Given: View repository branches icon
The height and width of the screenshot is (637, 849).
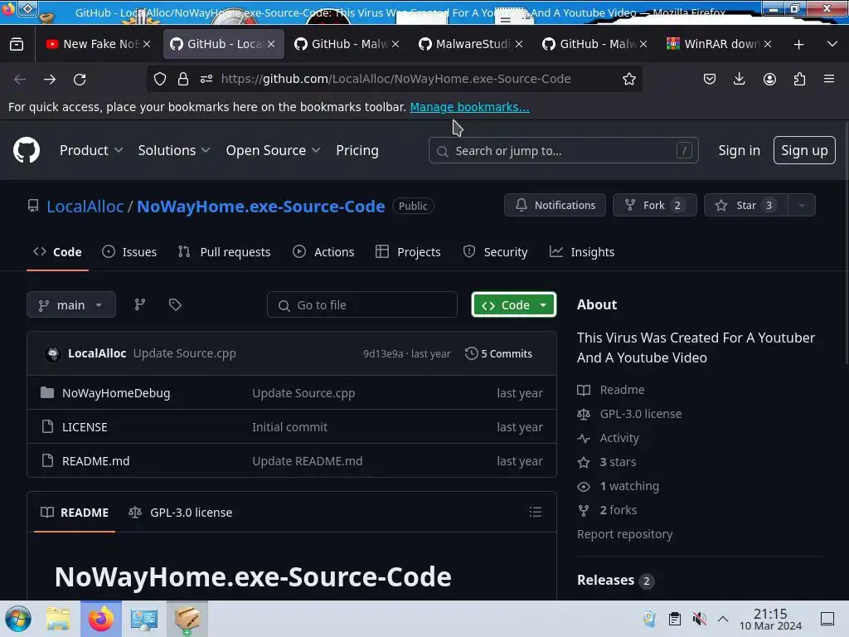Looking at the screenshot, I should (139, 304).
